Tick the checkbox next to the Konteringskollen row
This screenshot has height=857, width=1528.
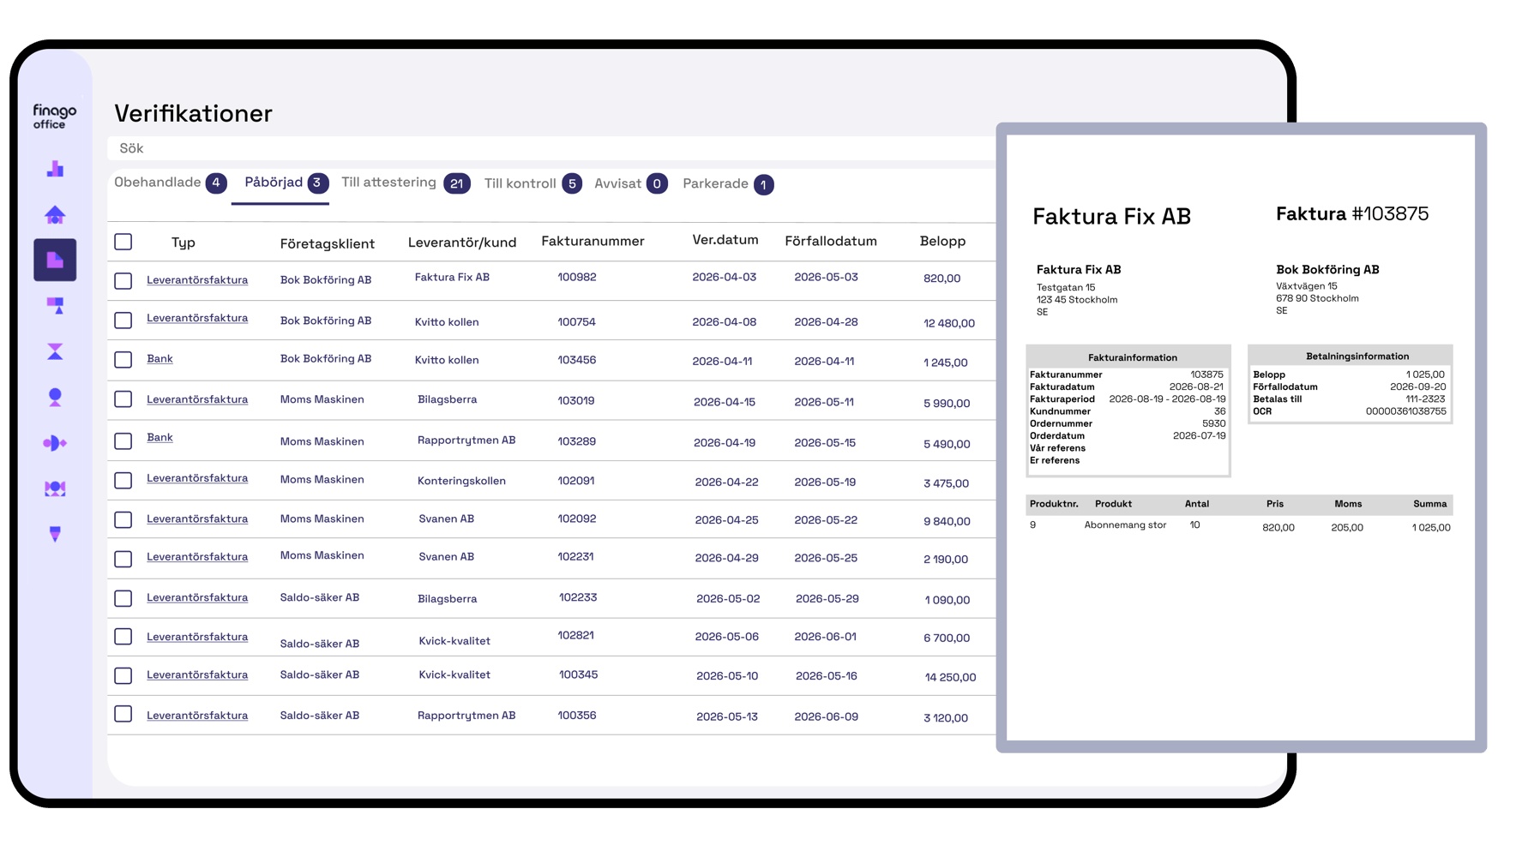point(123,480)
